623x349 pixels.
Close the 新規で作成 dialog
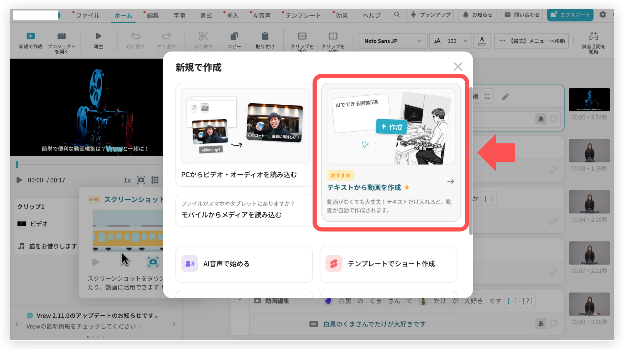coord(458,66)
